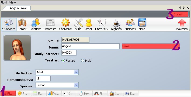Switch to the D... bottom tab
Image resolution: width=191 pixels, height=97 pixels.
click(131, 93)
